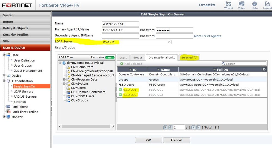Click the Name input field
The height and width of the screenshot is (148, 272).
(x=120, y=24)
